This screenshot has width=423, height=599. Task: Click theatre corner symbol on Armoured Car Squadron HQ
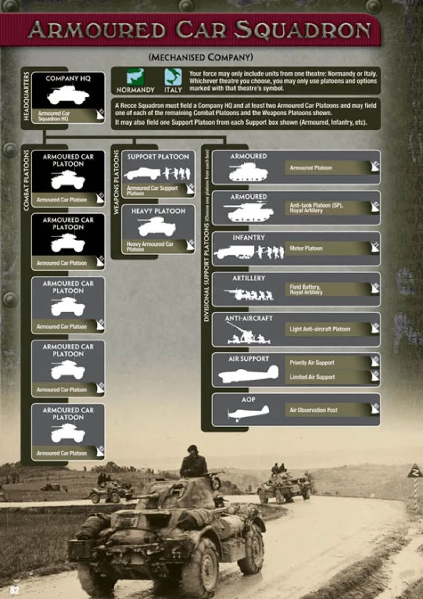pyautogui.click(x=100, y=114)
